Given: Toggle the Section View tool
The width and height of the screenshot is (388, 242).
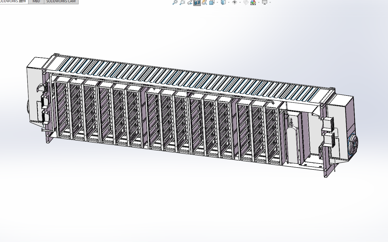Looking at the screenshot, I should [197, 2].
